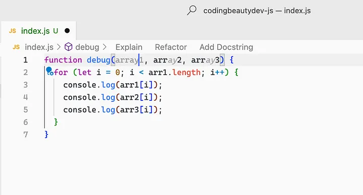Viewport: 363px width, 195px height.
Task: Click the Explain code action
Action: point(129,47)
